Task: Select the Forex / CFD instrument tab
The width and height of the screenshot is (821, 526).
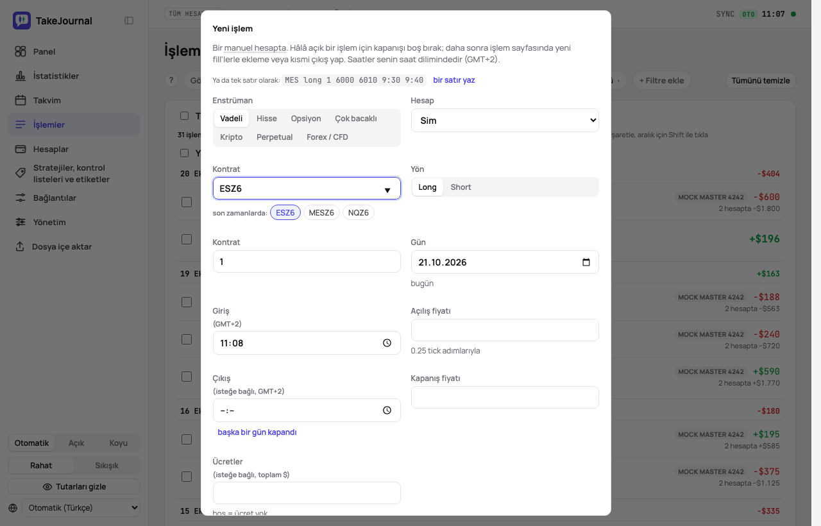Action: point(327,137)
